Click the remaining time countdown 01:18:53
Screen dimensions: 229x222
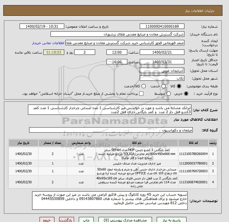(x=54, y=52)
